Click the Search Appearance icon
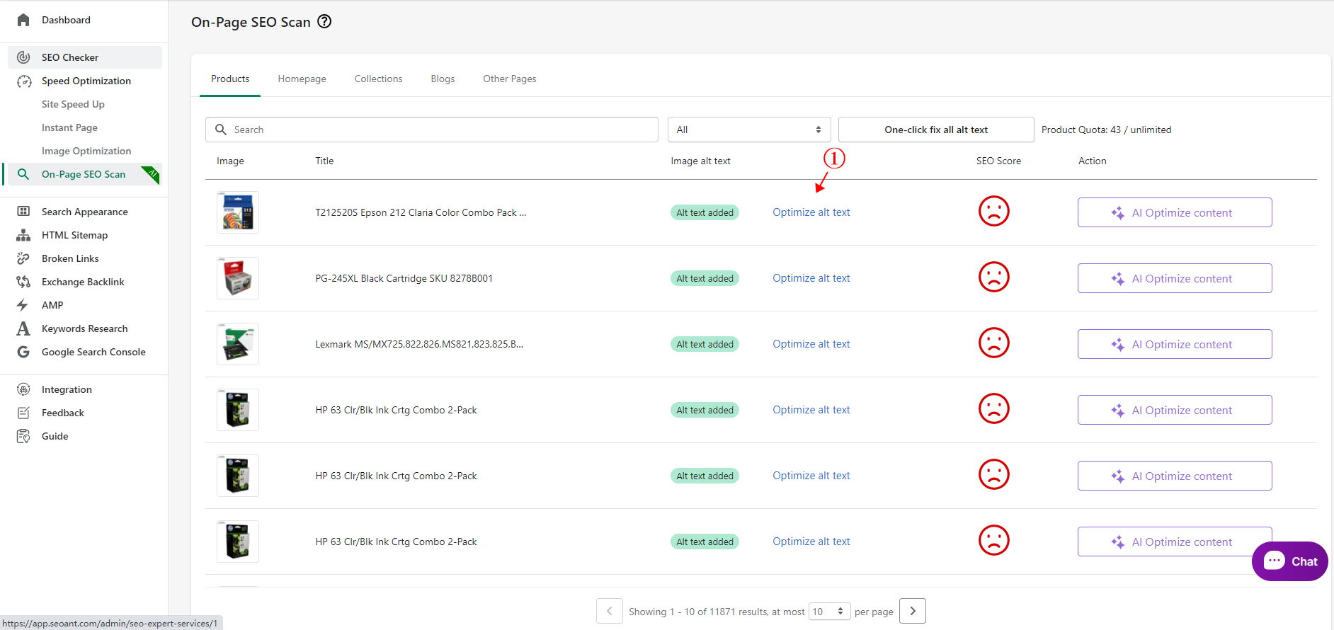Viewport: 1334px width, 630px height. point(23,212)
